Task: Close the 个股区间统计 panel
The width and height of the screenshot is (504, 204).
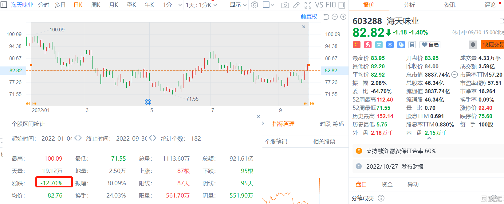Action: [x=258, y=117]
